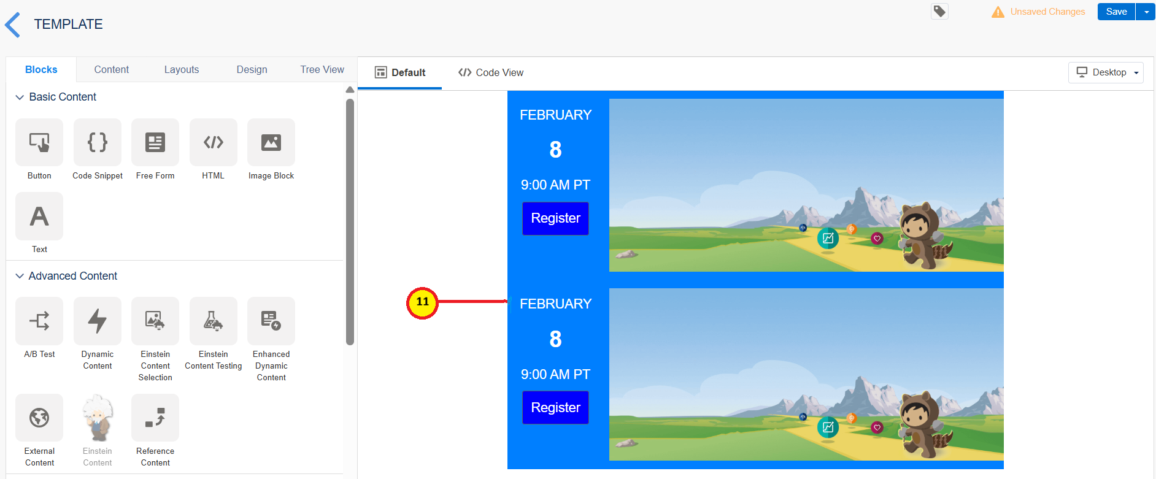This screenshot has height=479, width=1156.
Task: Switch to Code View tab
Action: 491,72
